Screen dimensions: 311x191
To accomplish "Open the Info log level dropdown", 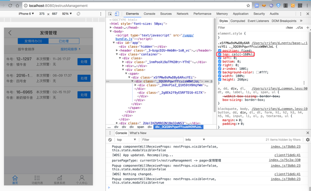I will click(x=194, y=140).
